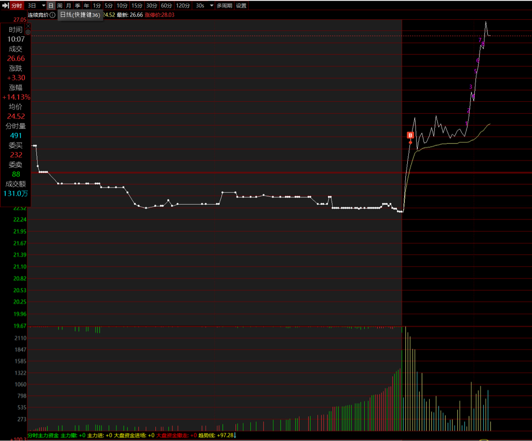Click the 19.67 price axis label
Screen dimensions: 532x441
20,326
